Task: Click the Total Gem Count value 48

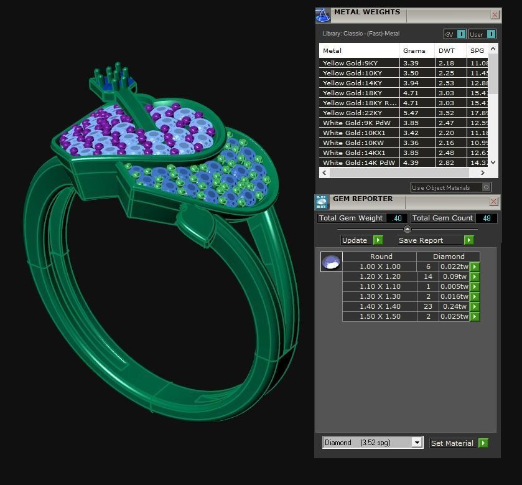Action: [x=487, y=218]
